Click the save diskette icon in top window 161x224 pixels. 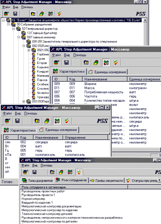pyautogui.click(x=15, y=14)
